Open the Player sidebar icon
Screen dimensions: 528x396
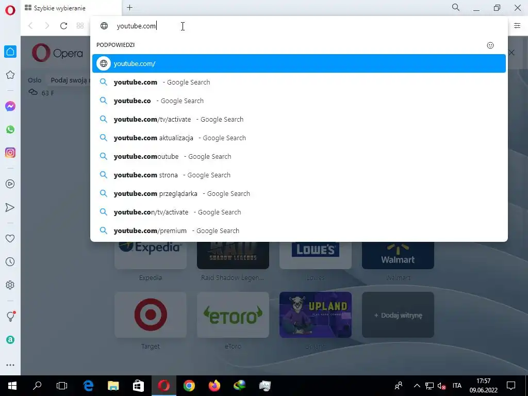pyautogui.click(x=10, y=184)
